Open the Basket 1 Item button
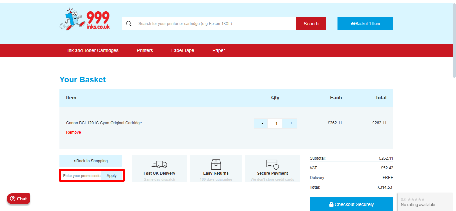Screen dimensions: 456x211 (x=365, y=24)
